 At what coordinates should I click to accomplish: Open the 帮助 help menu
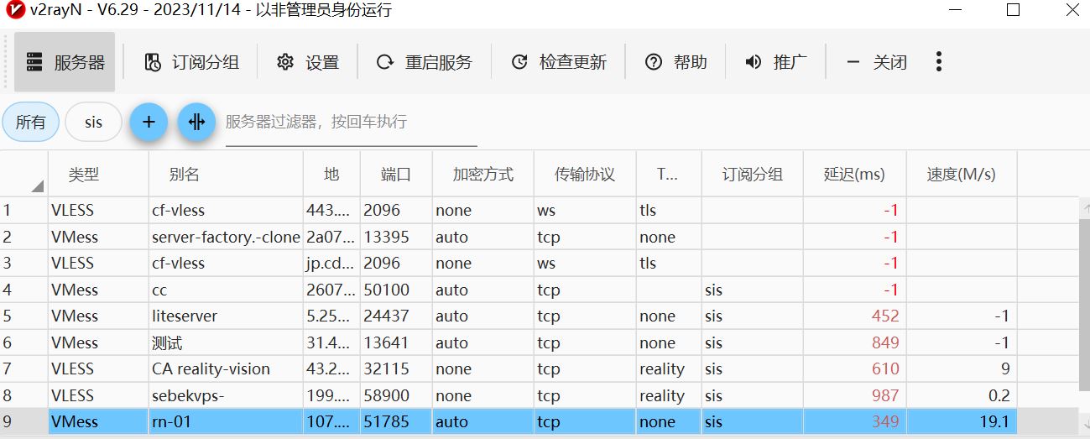click(x=675, y=62)
